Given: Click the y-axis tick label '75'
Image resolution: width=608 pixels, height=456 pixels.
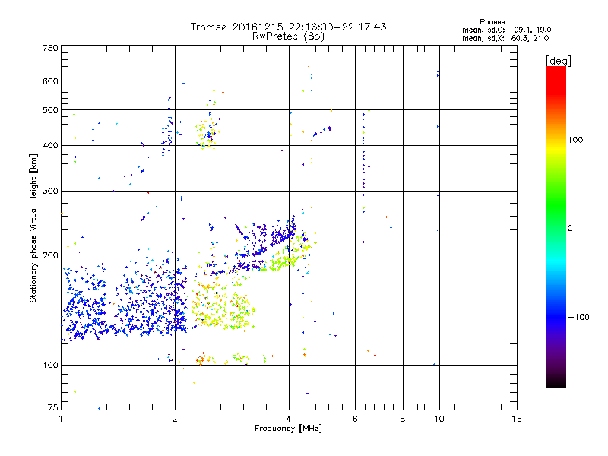Looking at the screenshot, I should click(x=53, y=407).
